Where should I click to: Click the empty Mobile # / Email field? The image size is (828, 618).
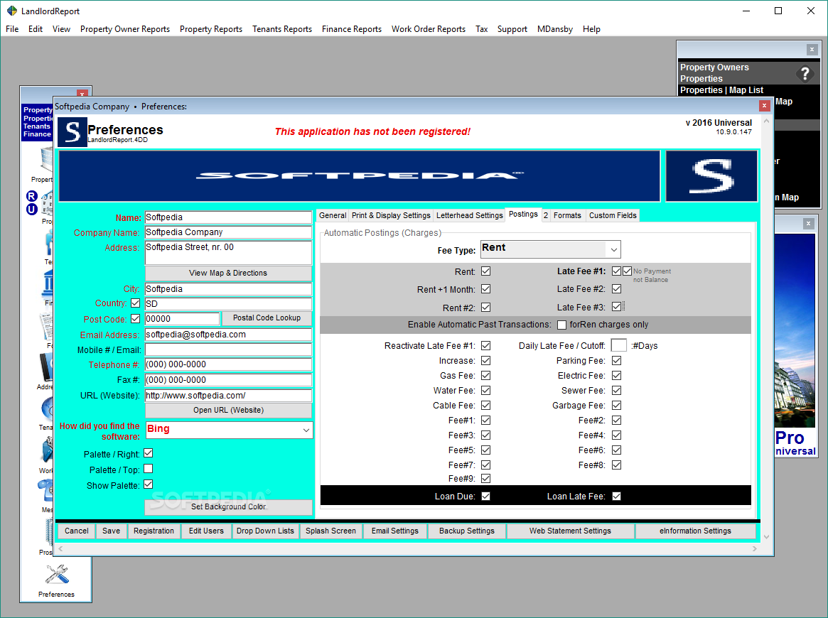click(228, 350)
